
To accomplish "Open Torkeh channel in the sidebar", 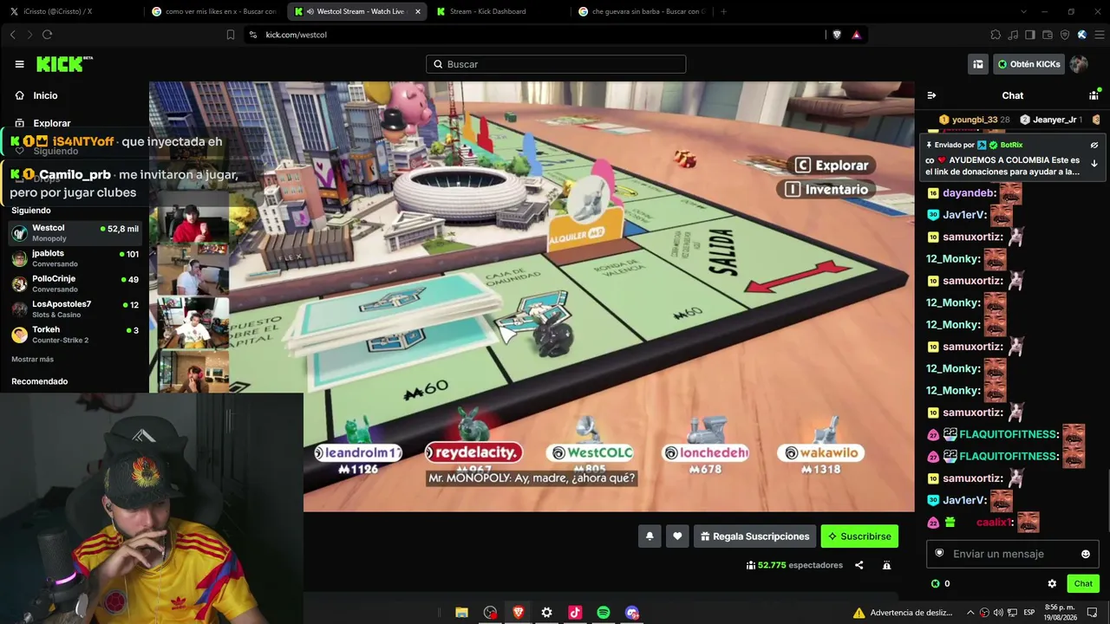I will click(x=75, y=335).
